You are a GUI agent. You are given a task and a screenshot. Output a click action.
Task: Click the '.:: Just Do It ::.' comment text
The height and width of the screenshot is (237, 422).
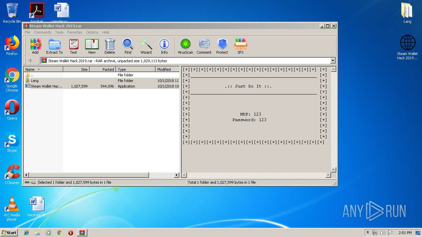tap(248, 86)
